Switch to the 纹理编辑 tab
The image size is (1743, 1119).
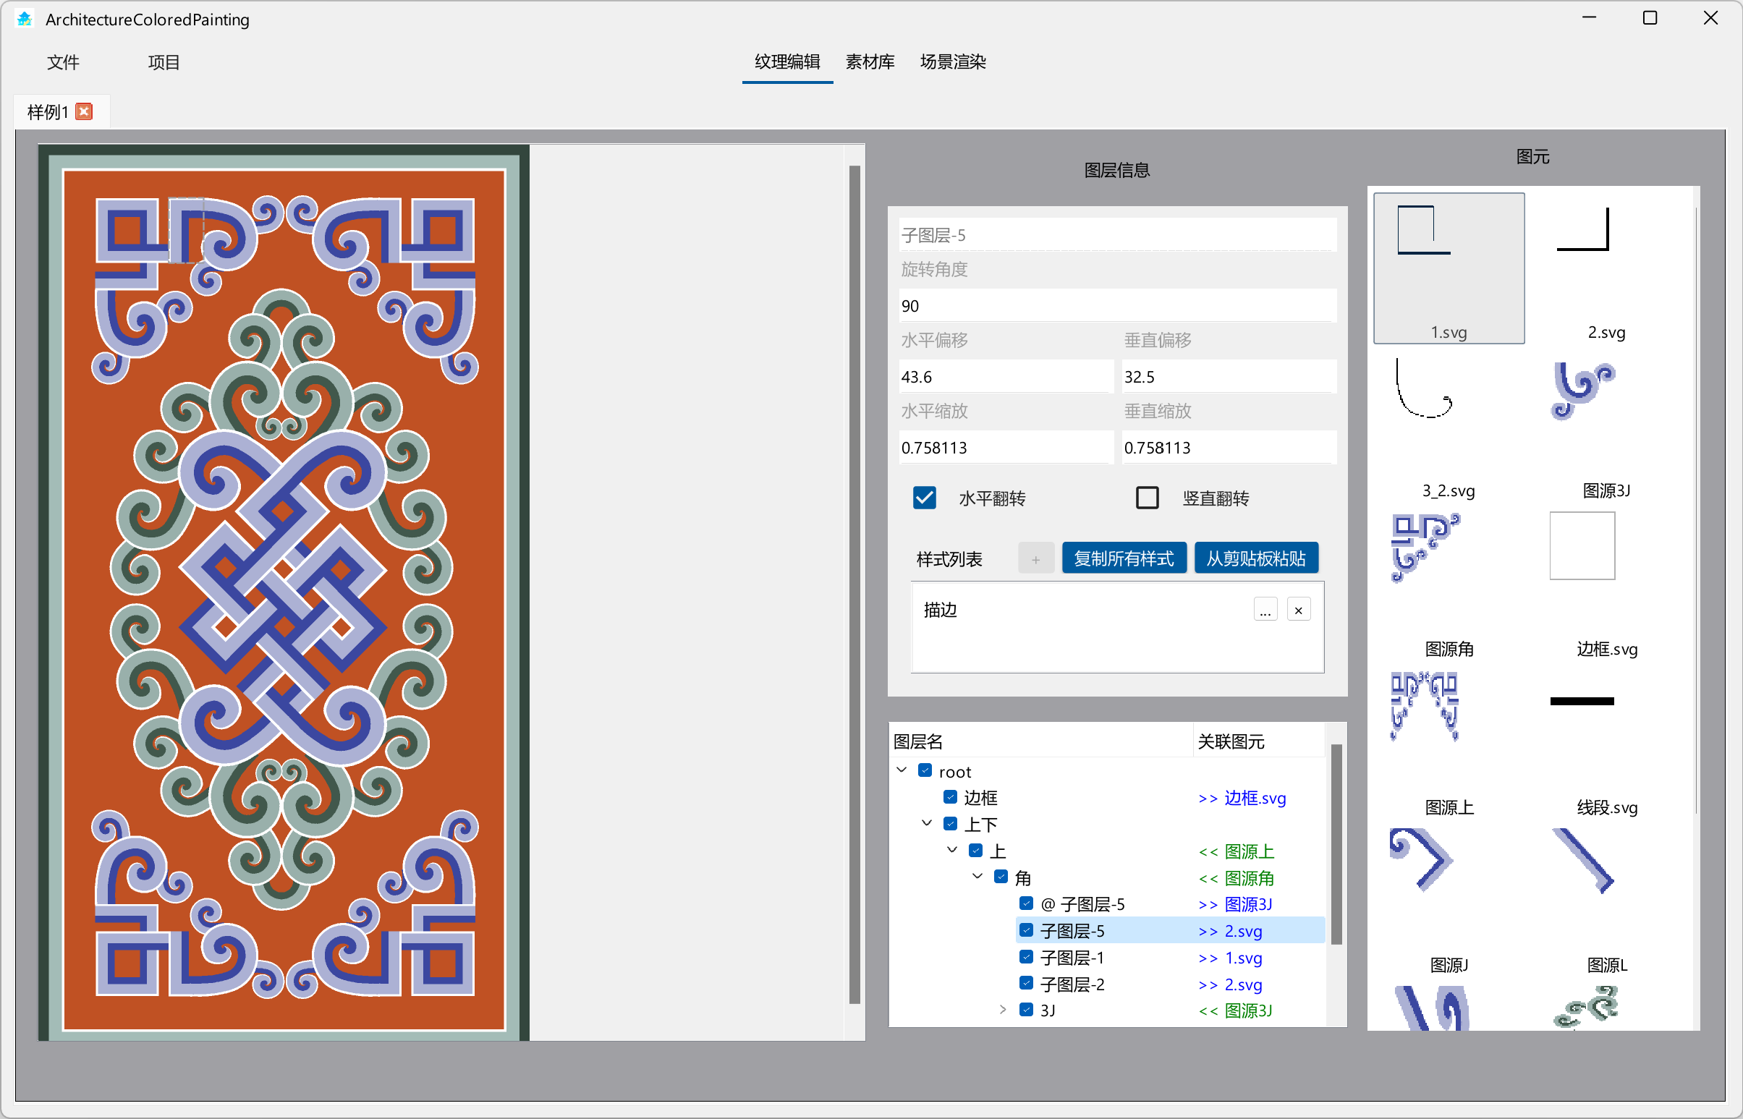[x=787, y=61]
